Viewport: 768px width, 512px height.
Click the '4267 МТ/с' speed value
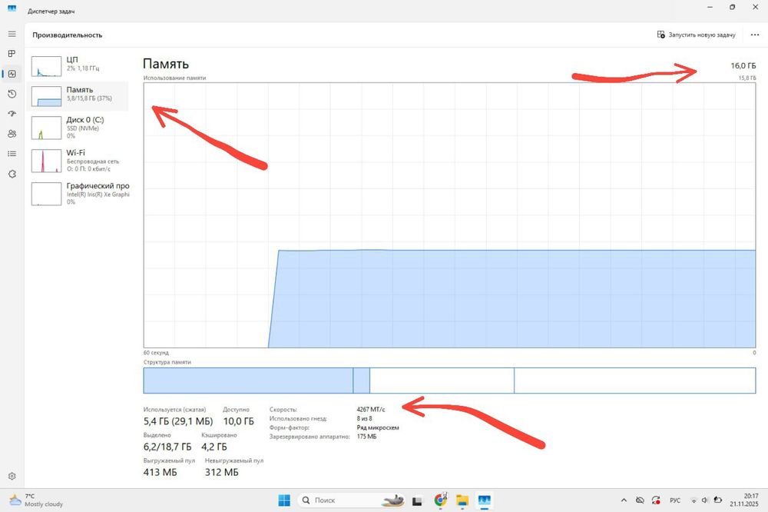coord(371,409)
